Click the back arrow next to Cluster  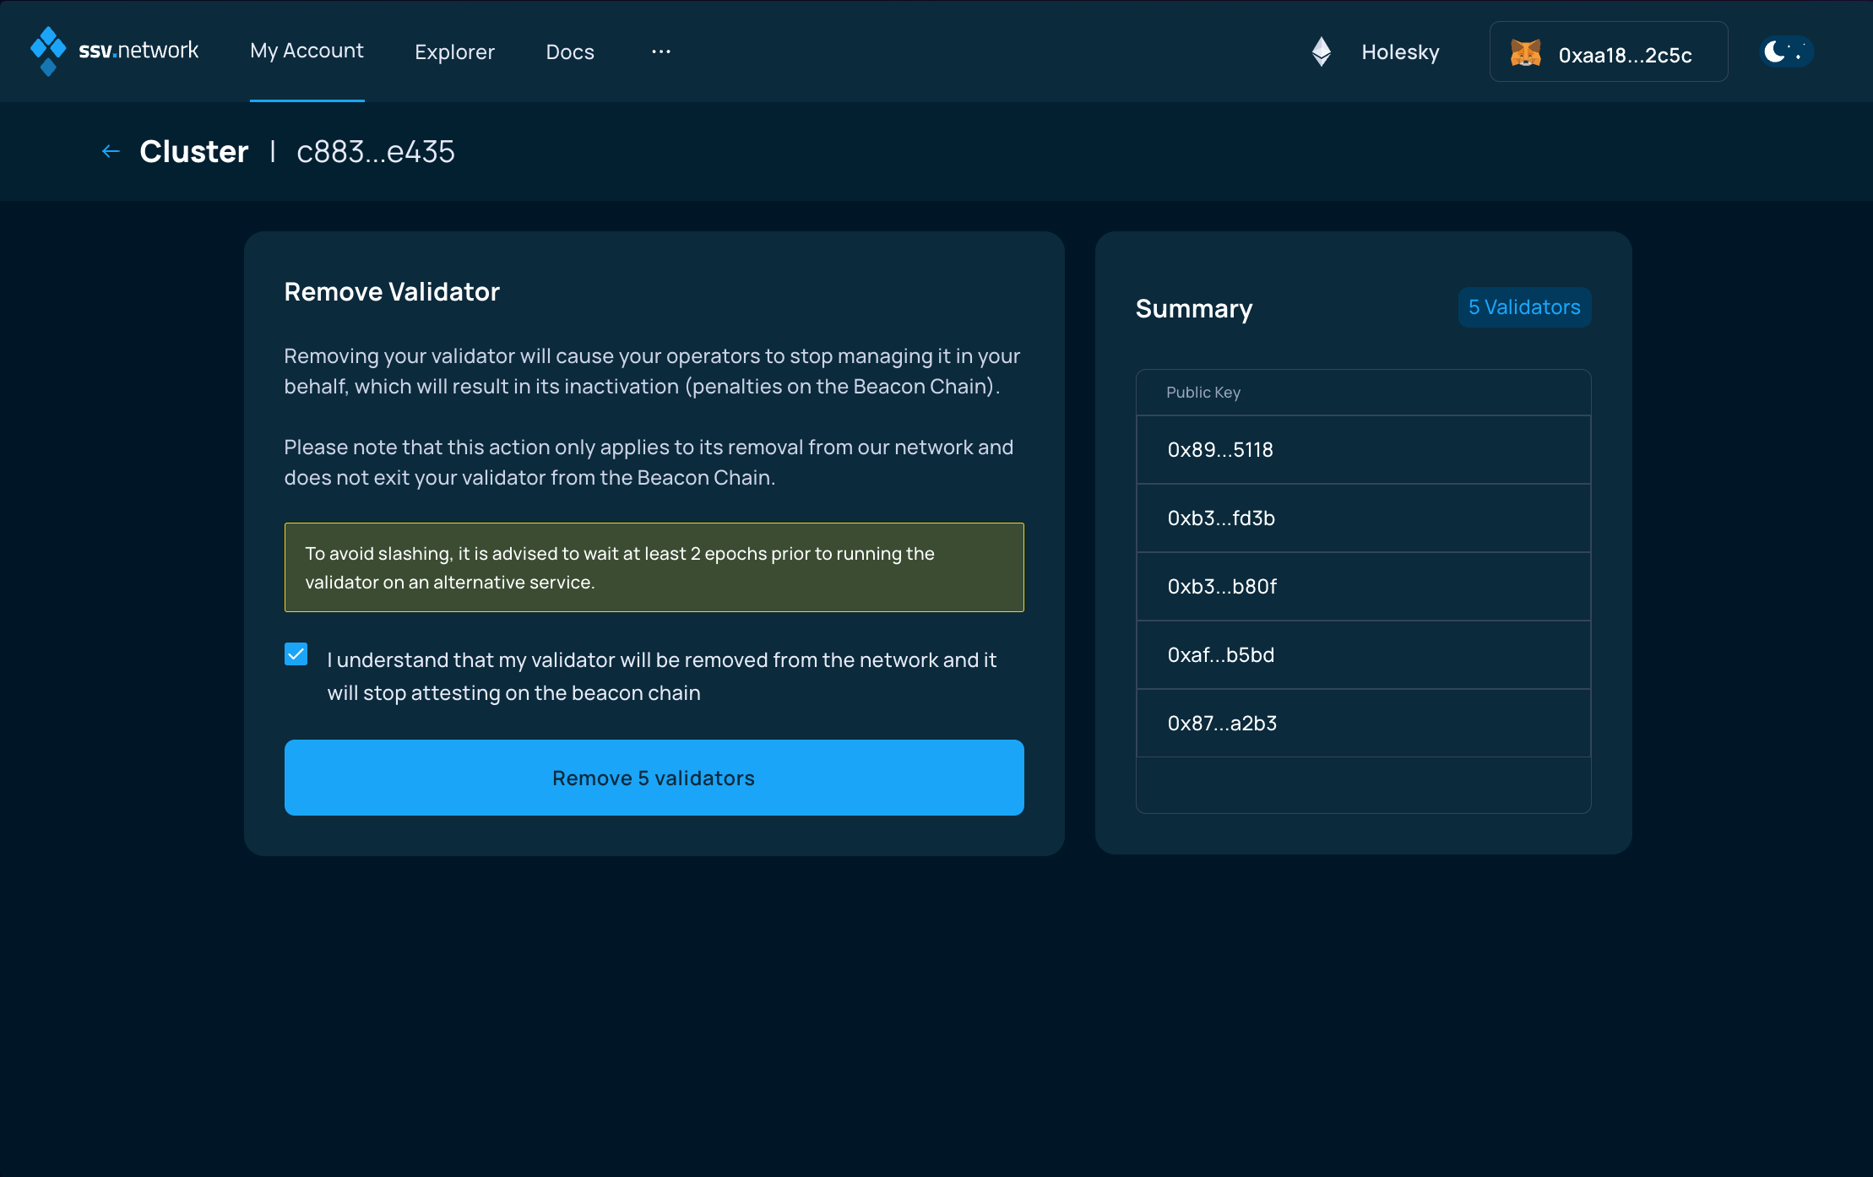pos(111,151)
